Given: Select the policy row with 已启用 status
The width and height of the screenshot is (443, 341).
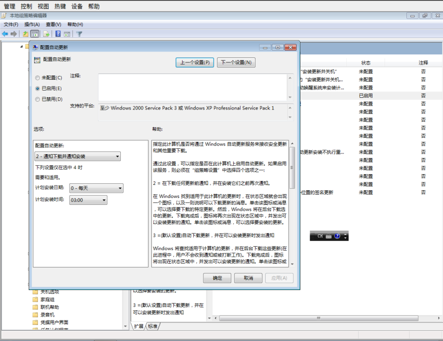Looking at the screenshot, I should pos(371,96).
